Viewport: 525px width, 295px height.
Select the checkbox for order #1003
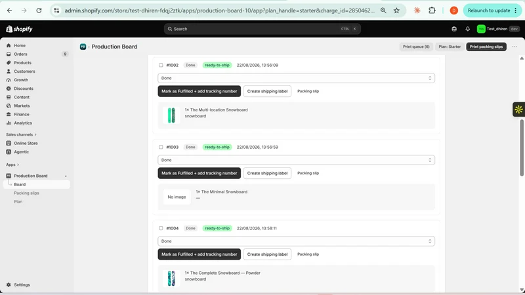[161, 147]
